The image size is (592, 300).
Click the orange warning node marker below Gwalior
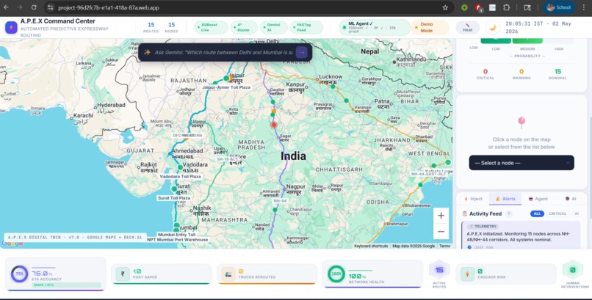tap(274, 111)
